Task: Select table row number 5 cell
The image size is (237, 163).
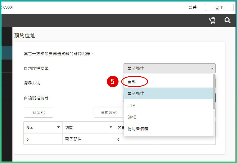Action: tap(43, 139)
